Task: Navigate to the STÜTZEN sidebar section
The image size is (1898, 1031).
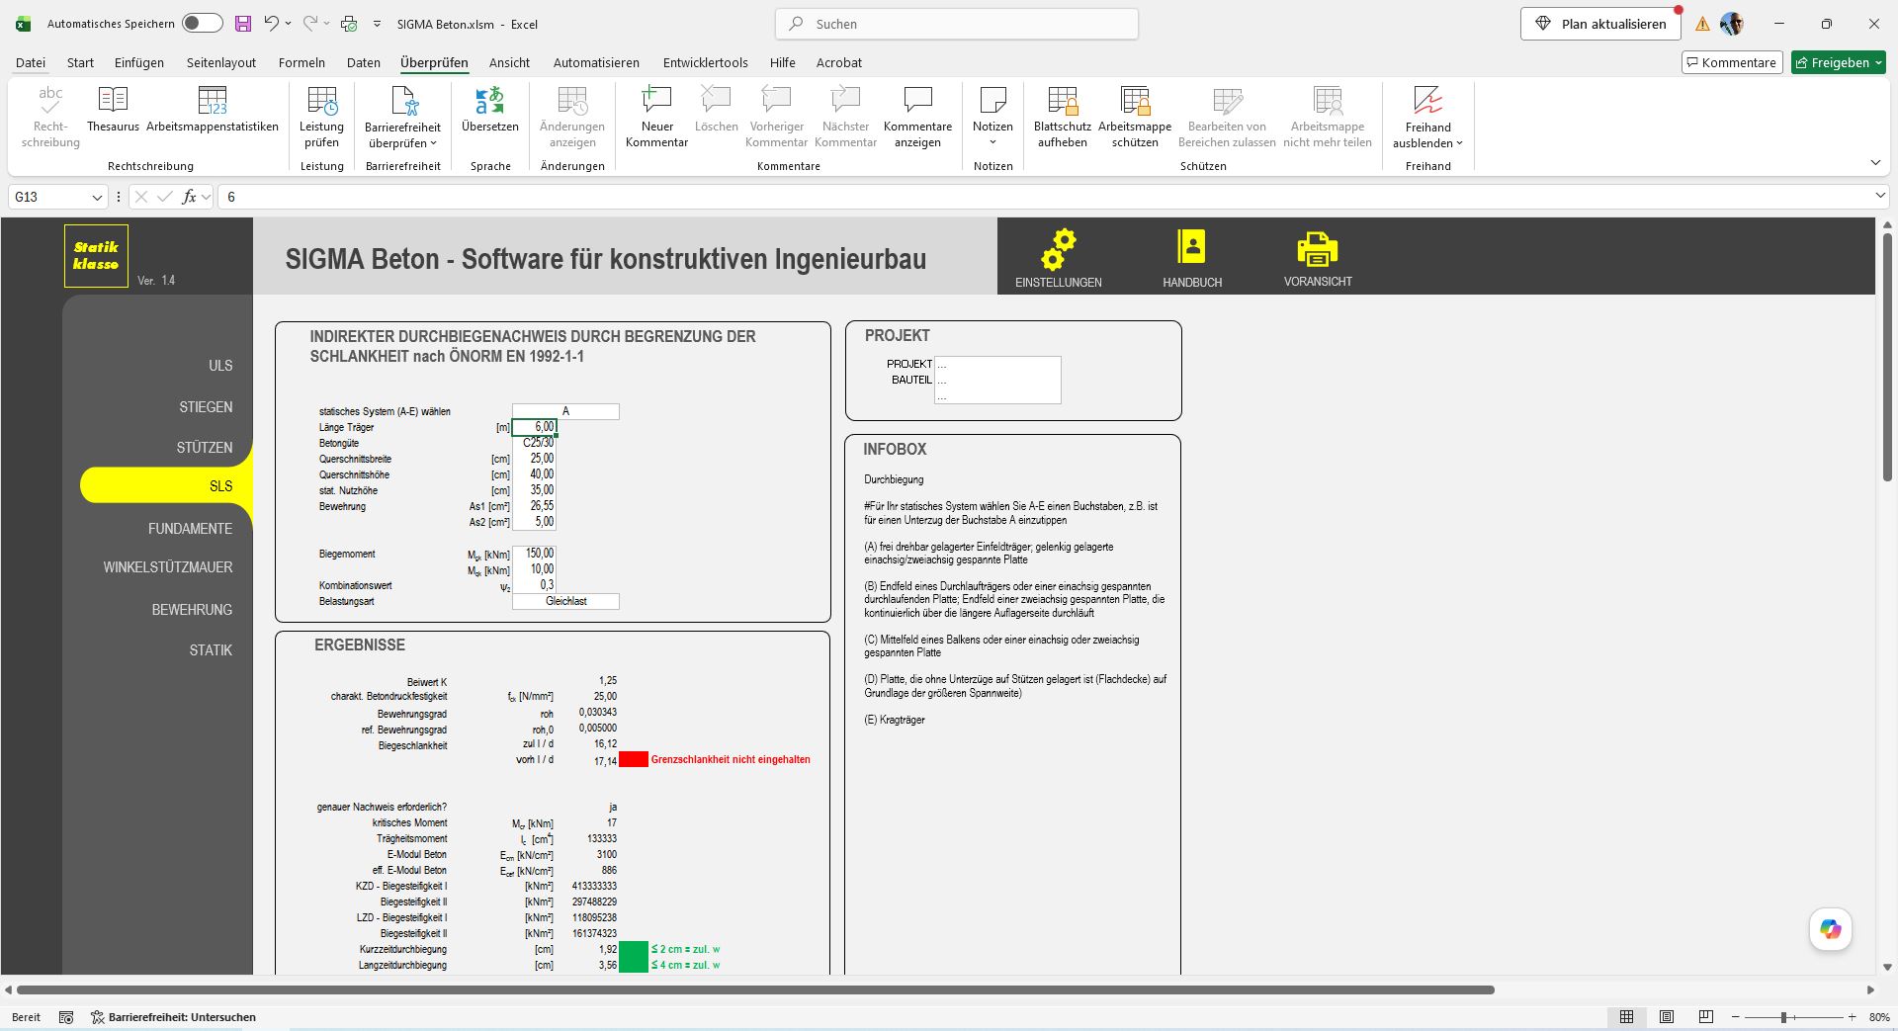Action: pyautogui.click(x=205, y=448)
